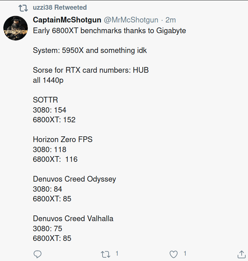The height and width of the screenshot is (261, 248).
Task: Click the retweeted indicator icon beside uzzi38
Action: point(23,8)
